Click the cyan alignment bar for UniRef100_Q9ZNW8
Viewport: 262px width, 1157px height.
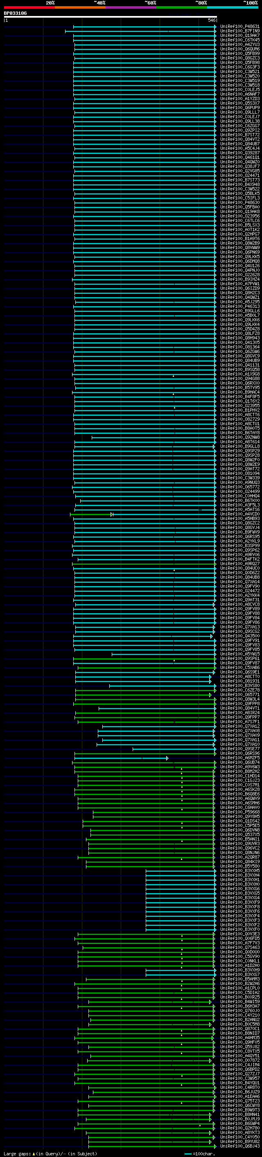(x=154, y=438)
